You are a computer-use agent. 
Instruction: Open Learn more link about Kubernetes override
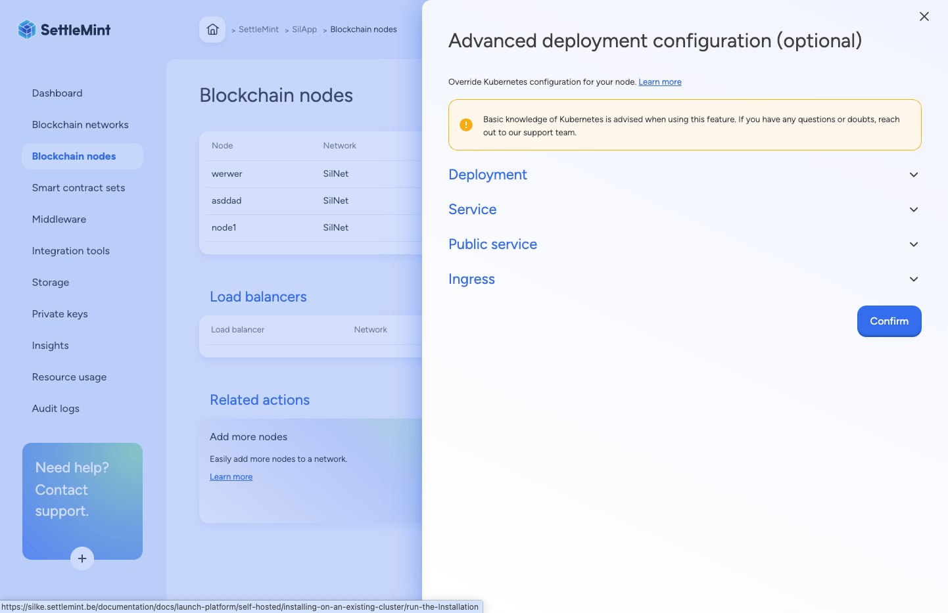point(659,82)
